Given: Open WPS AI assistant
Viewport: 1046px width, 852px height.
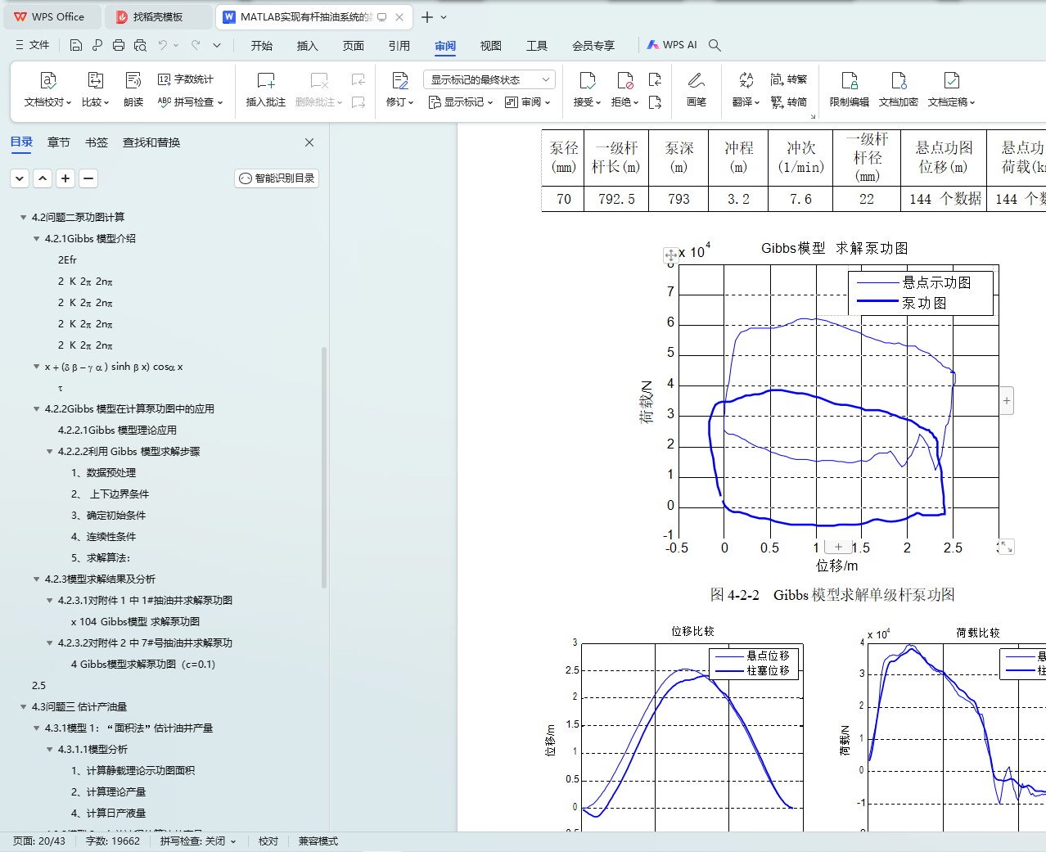Looking at the screenshot, I should click(x=672, y=45).
